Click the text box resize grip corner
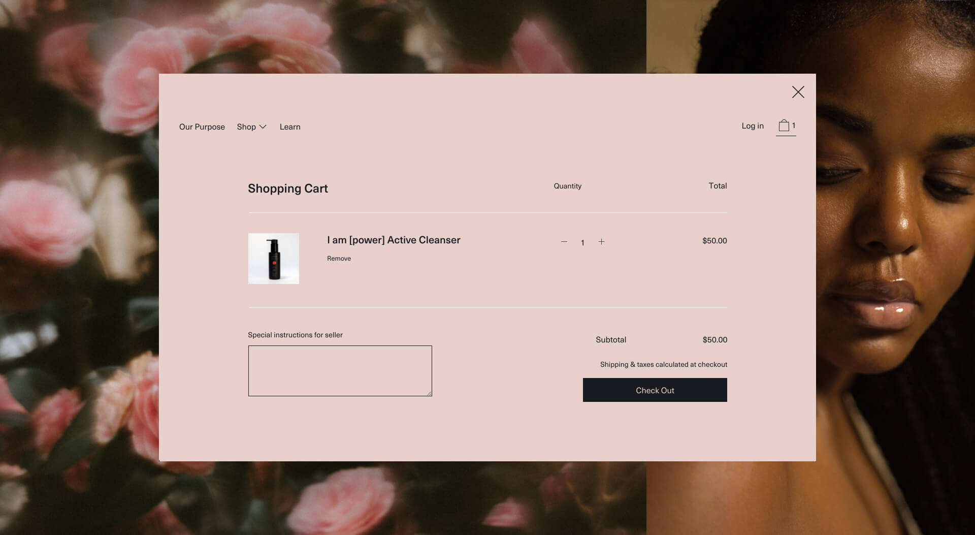This screenshot has height=535, width=975. [x=429, y=393]
